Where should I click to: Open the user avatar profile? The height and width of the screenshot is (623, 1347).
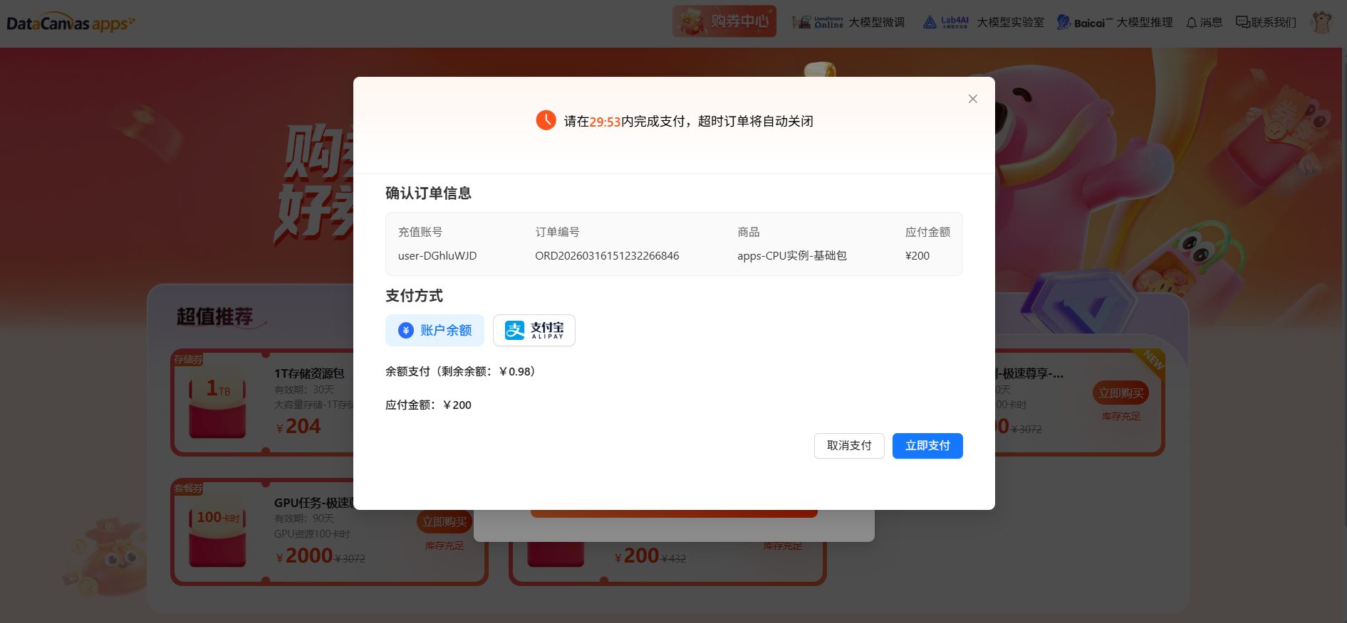pyautogui.click(x=1321, y=22)
